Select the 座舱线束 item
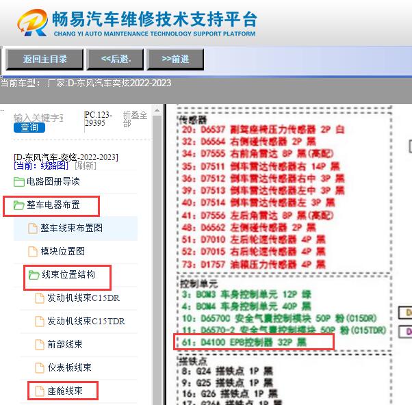 click(x=65, y=391)
